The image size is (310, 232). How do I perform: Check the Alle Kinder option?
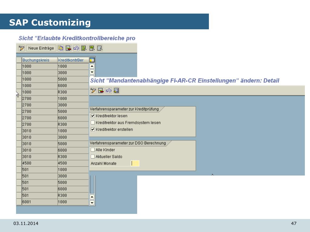[x=93, y=150]
